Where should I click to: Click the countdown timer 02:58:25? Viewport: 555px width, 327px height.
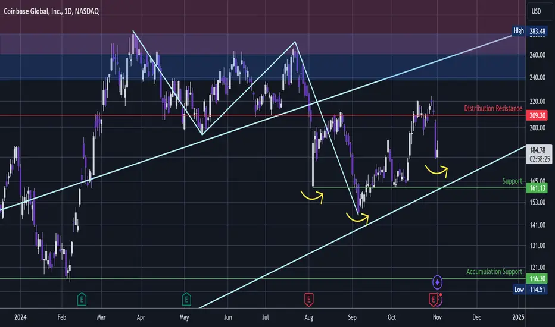click(540, 159)
